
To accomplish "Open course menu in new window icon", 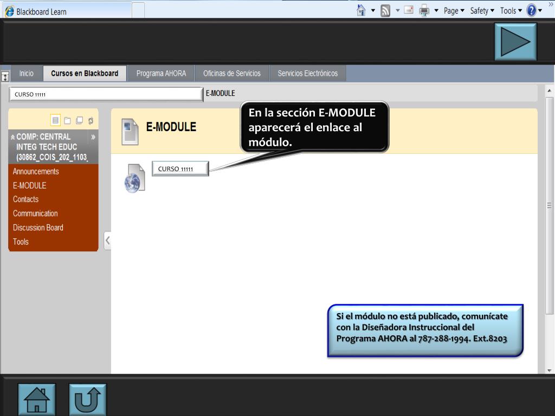I will 79,121.
